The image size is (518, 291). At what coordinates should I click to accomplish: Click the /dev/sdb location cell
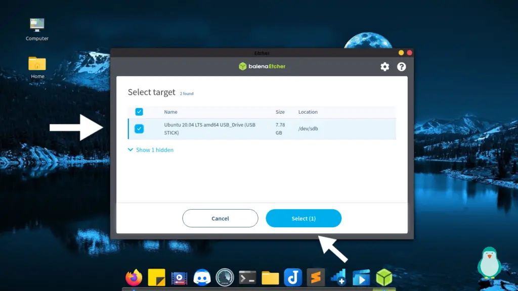pyautogui.click(x=308, y=129)
